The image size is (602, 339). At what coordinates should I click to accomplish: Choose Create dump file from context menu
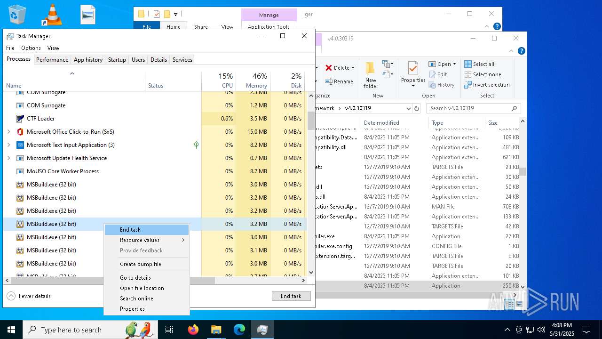tap(147, 264)
